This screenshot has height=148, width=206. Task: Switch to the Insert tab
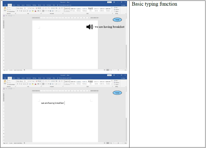pyautogui.click(x=14, y=5)
